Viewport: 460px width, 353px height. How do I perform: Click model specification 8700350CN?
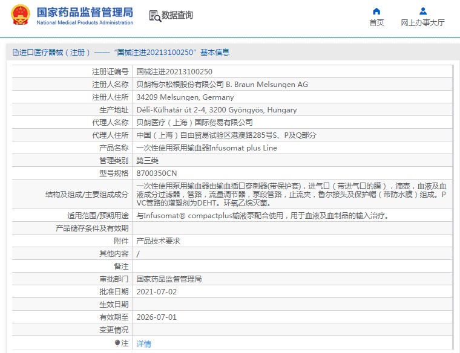pos(157,173)
